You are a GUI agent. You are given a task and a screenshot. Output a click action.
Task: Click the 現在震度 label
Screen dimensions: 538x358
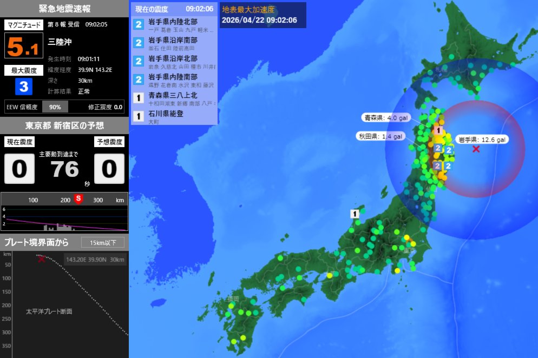pyautogui.click(x=19, y=142)
